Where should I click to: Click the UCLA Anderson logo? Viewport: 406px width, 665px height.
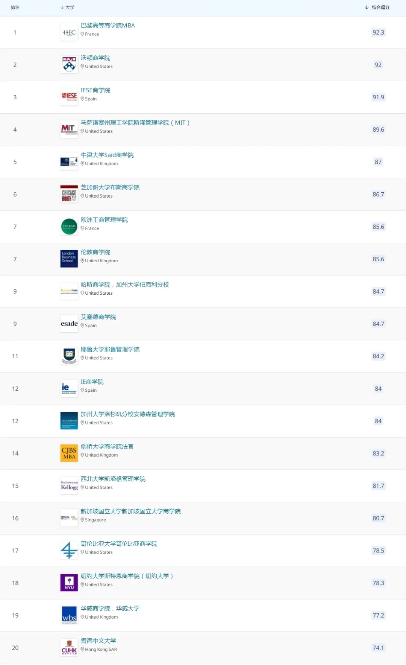[69, 421]
